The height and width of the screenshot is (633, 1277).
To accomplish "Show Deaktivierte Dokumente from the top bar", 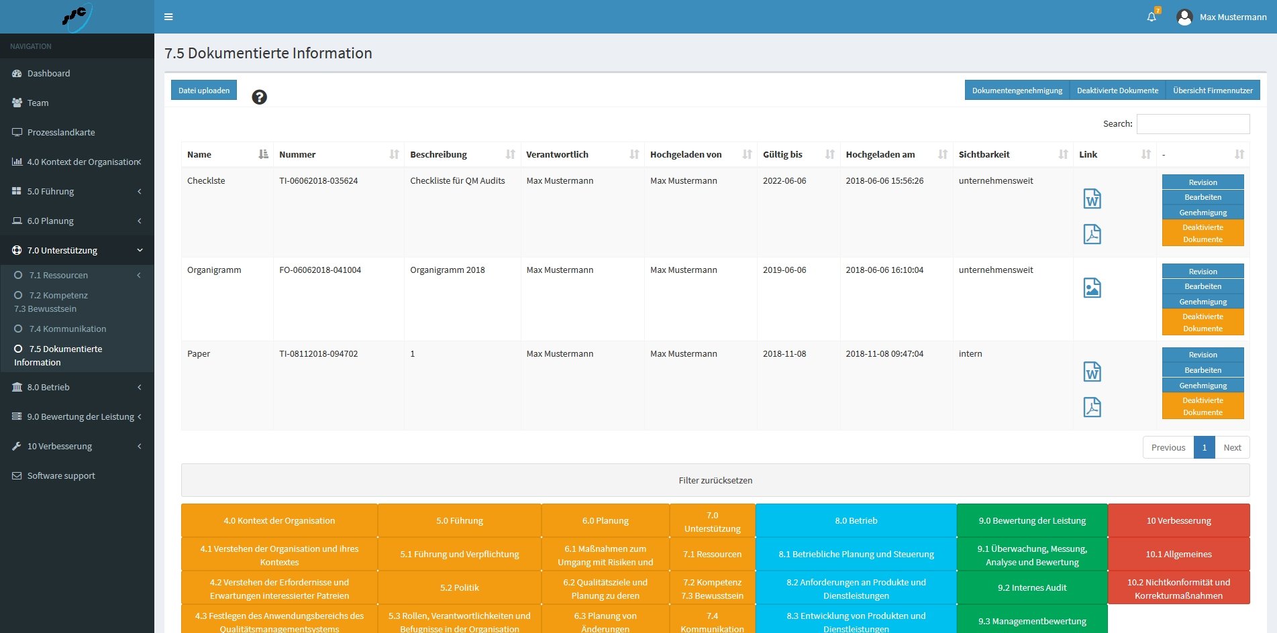I will tap(1117, 91).
